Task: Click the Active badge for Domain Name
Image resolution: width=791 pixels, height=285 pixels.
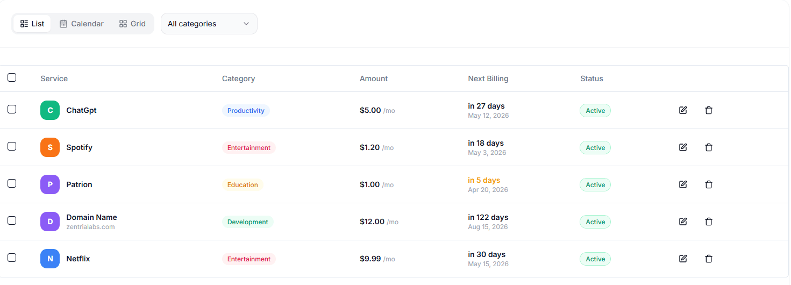Action: (595, 222)
